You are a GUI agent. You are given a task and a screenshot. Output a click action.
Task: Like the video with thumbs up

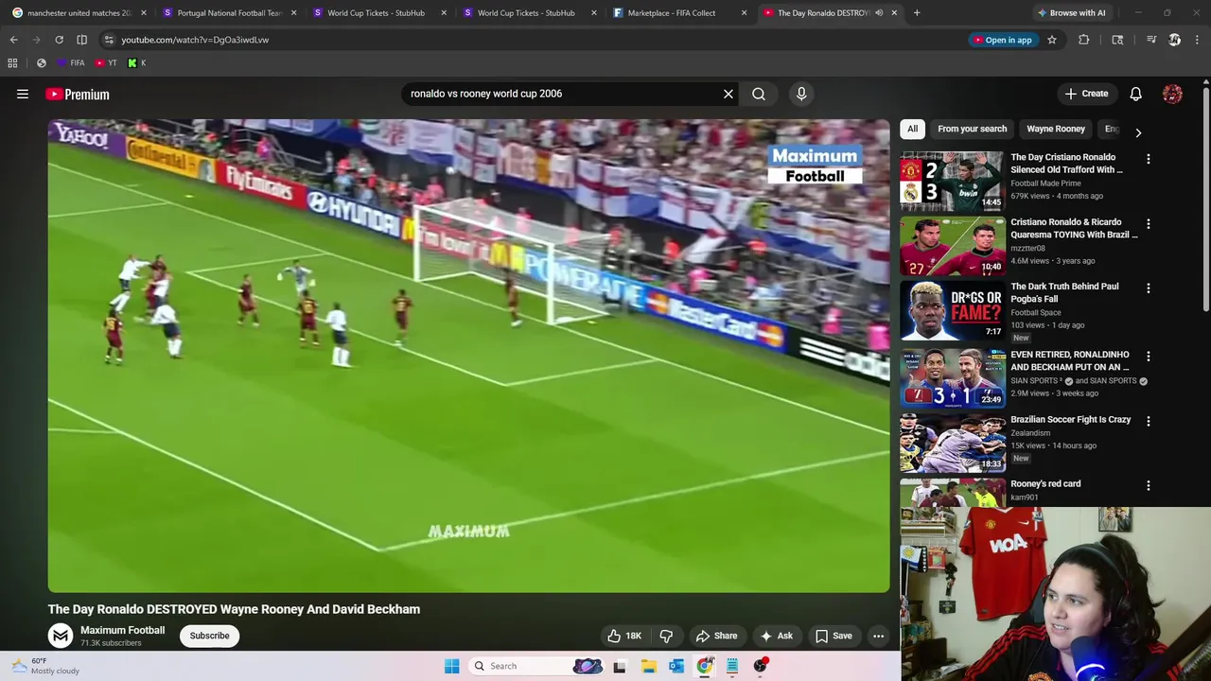tap(624, 636)
